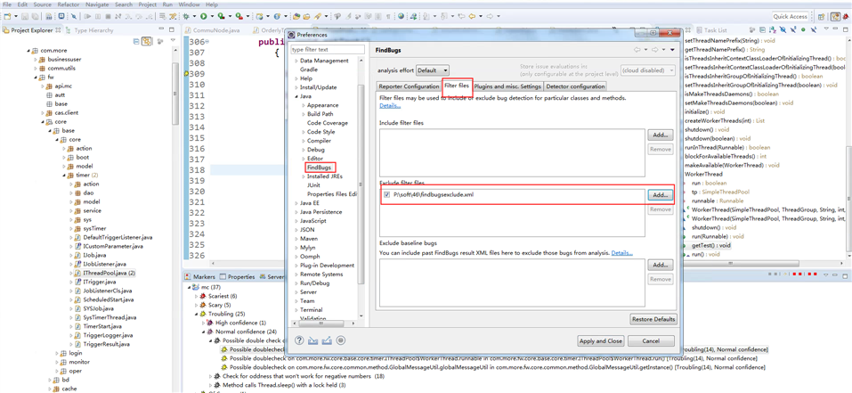
Task: Click the External Tools red briefcase run icon
Action: (239, 16)
